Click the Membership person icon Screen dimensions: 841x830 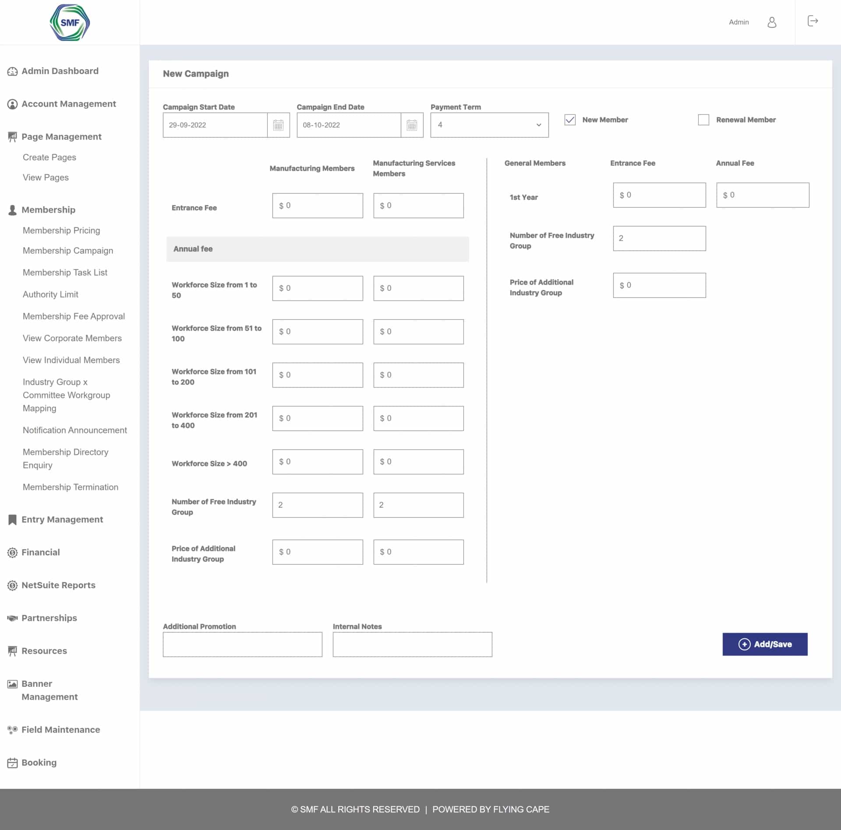point(12,210)
